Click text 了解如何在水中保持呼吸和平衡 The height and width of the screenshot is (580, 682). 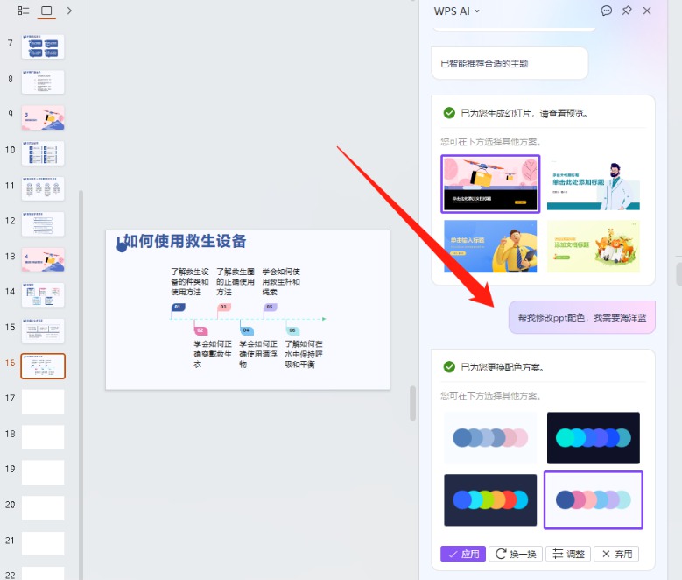tap(304, 354)
